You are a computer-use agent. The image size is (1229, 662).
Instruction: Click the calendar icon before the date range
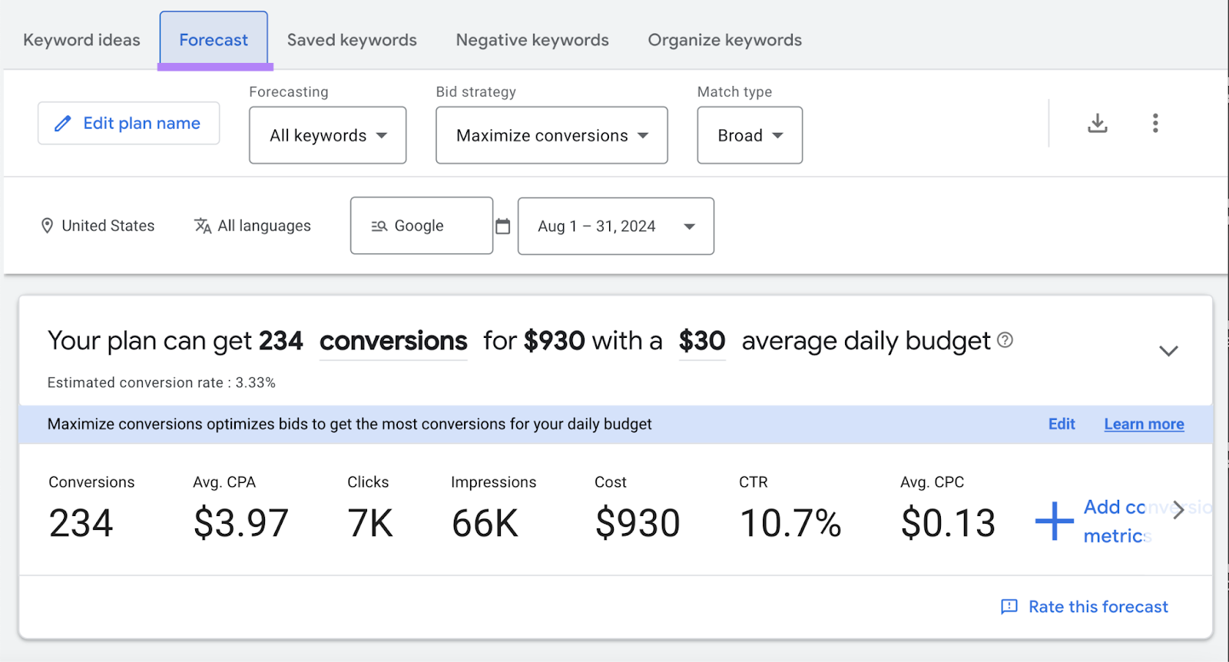click(503, 226)
